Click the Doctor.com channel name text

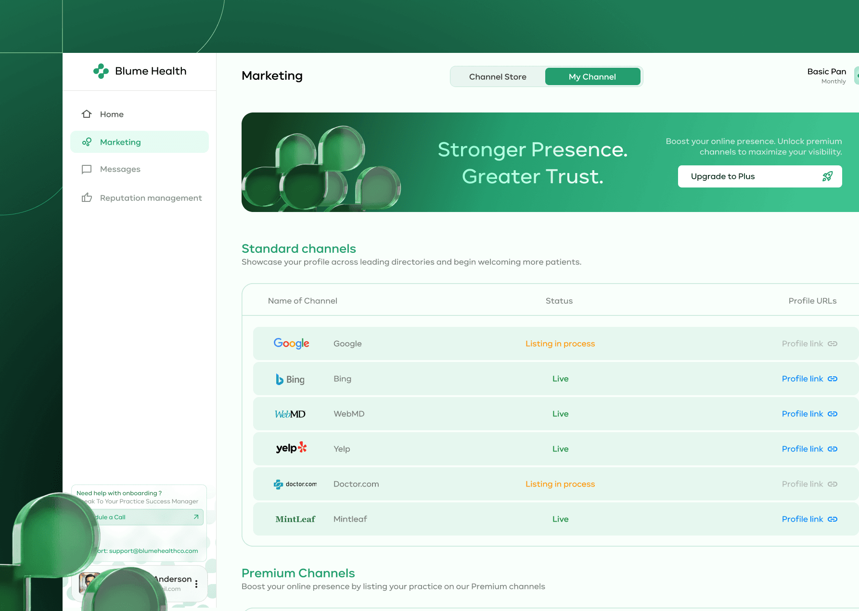point(356,484)
